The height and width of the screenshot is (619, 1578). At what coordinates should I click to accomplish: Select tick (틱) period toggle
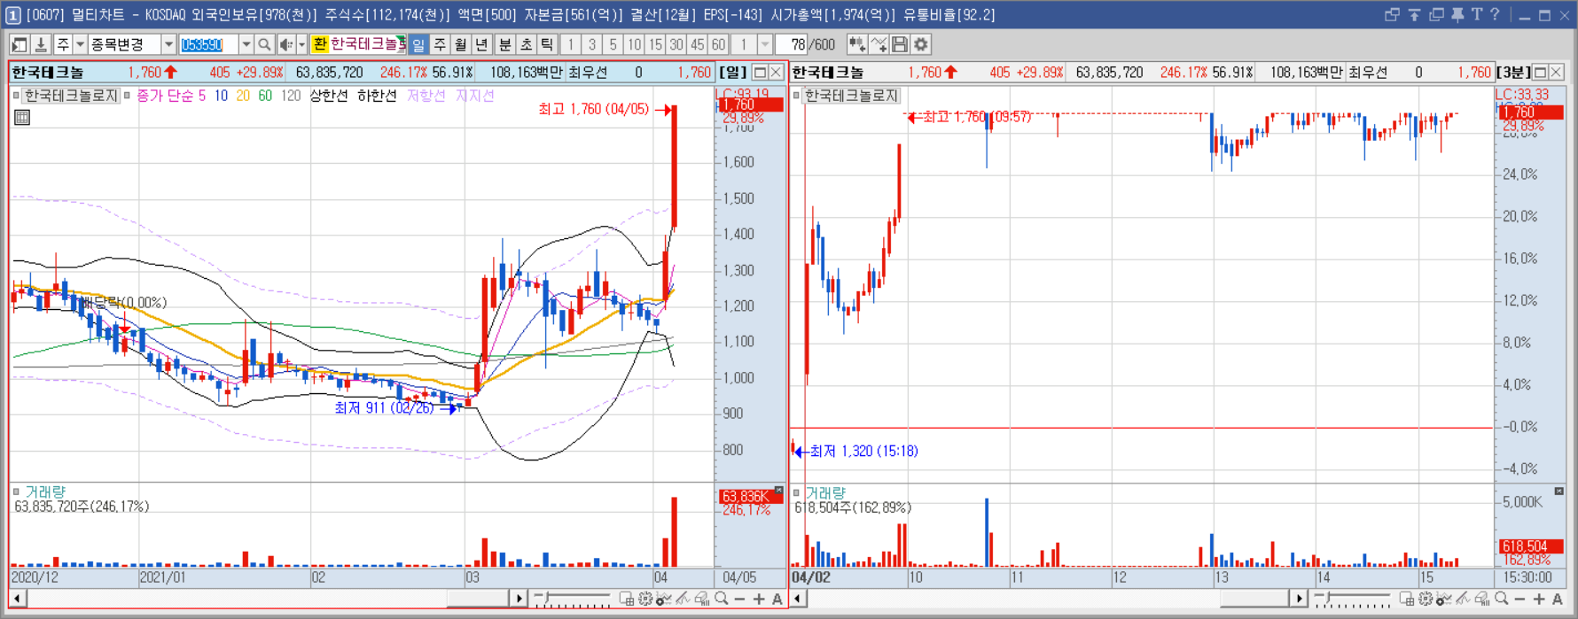[x=548, y=44]
